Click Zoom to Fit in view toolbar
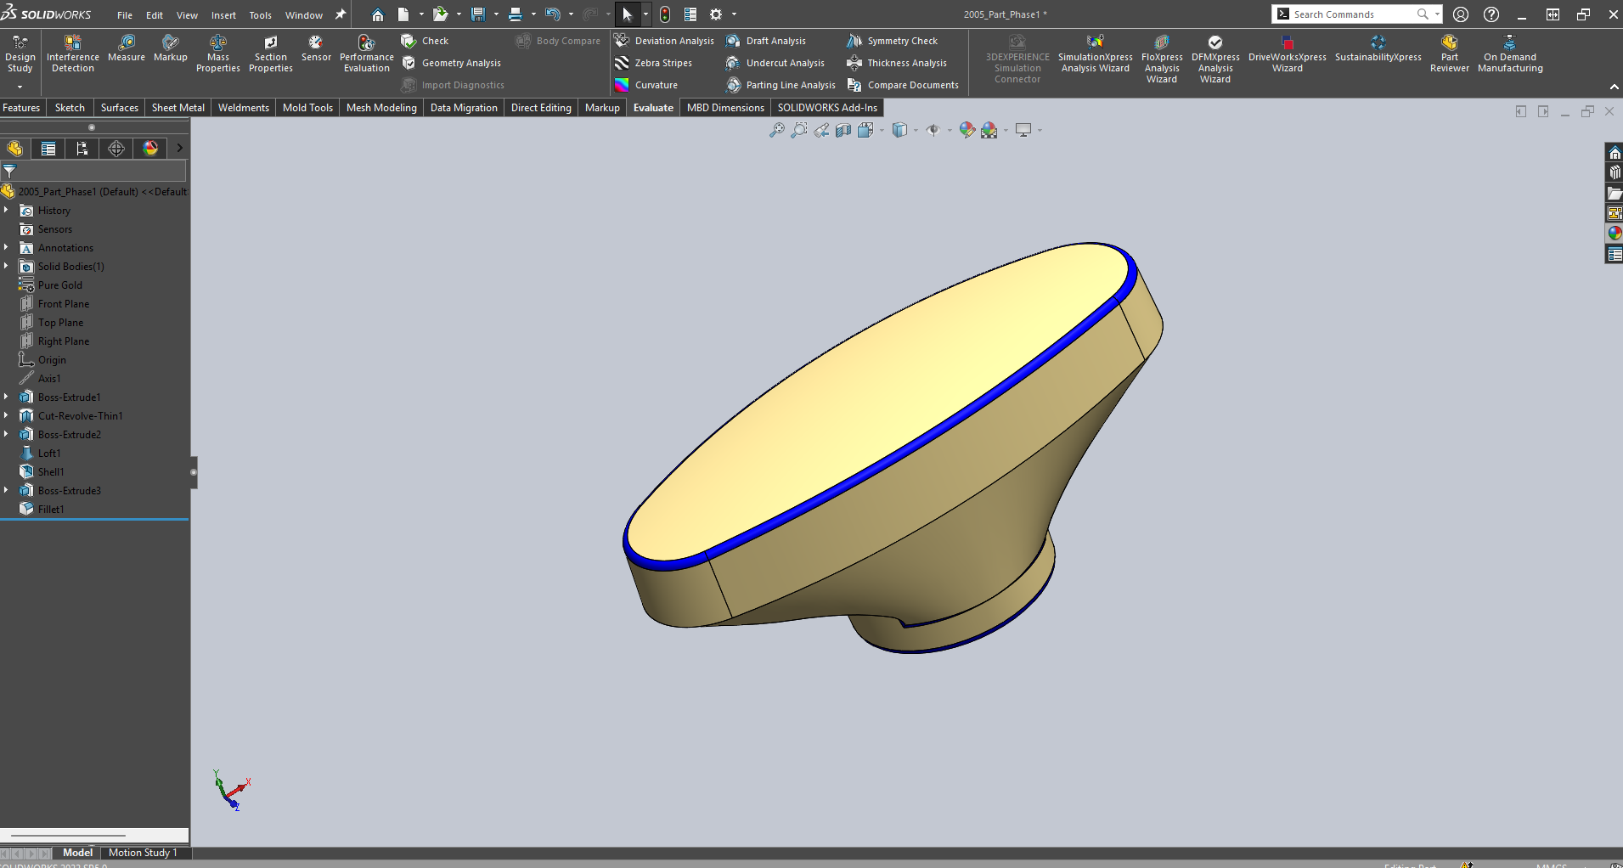 776,130
